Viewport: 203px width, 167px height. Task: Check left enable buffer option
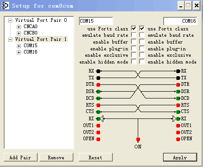(x=134, y=42)
